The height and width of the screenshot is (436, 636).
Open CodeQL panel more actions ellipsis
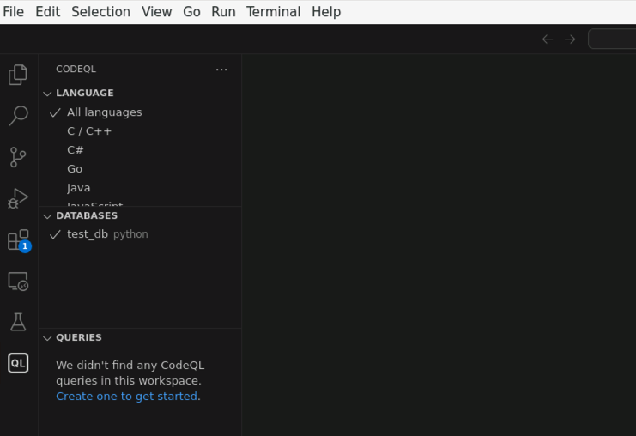coord(221,70)
